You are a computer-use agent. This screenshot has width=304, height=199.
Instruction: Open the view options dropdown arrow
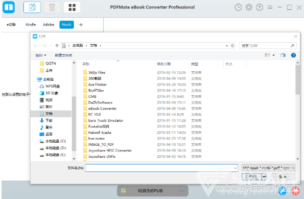click(x=274, y=55)
